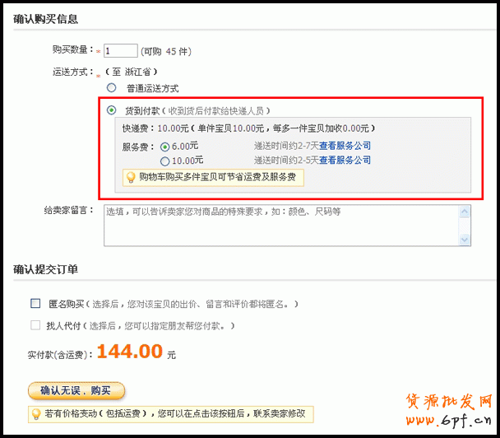Choose the 10.00元 service fee option
Image resolution: width=500 pixels, height=438 pixels.
click(165, 161)
